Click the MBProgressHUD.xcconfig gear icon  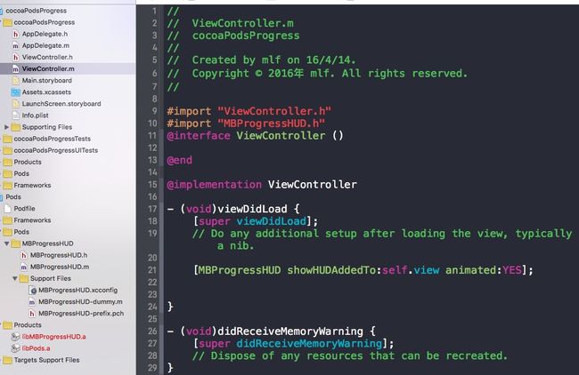[x=32, y=291]
